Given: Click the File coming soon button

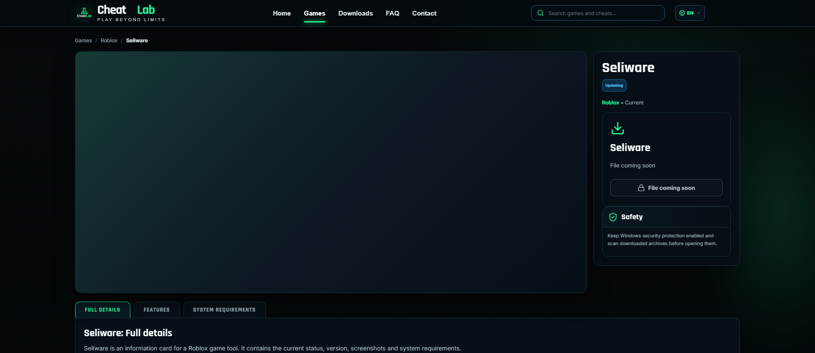Looking at the screenshot, I should tap(666, 188).
